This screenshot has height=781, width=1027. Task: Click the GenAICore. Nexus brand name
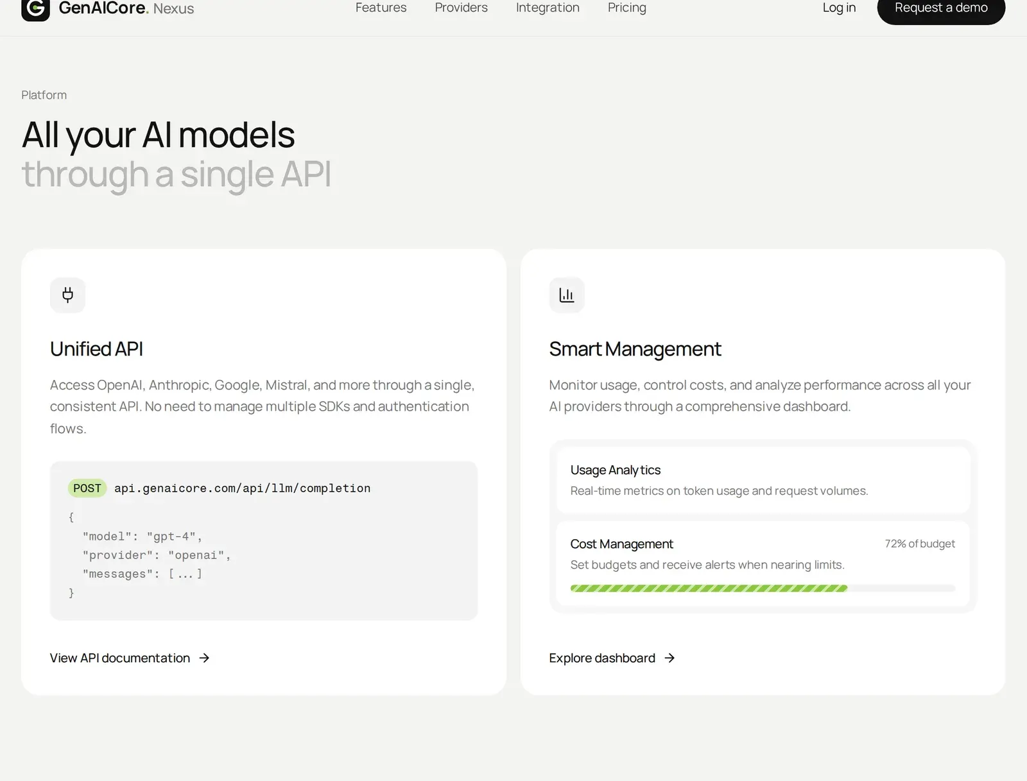point(126,8)
